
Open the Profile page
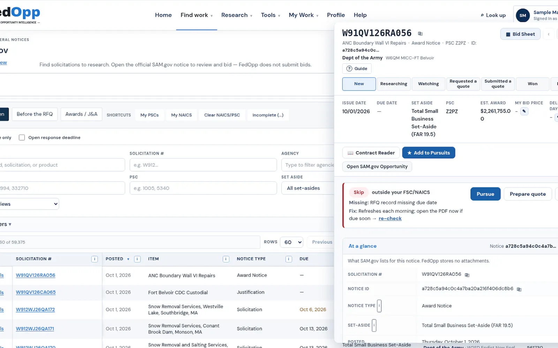(x=336, y=15)
